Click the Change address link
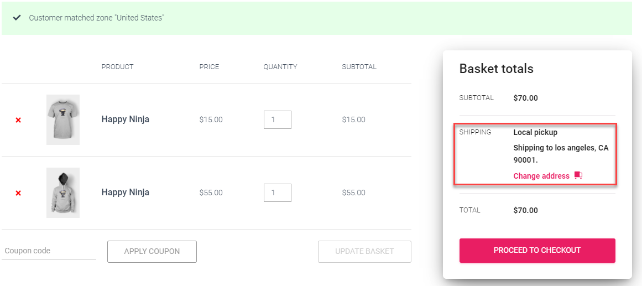 [541, 176]
